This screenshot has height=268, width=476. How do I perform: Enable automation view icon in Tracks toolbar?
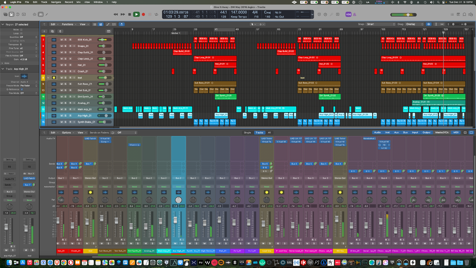[x=108, y=24]
